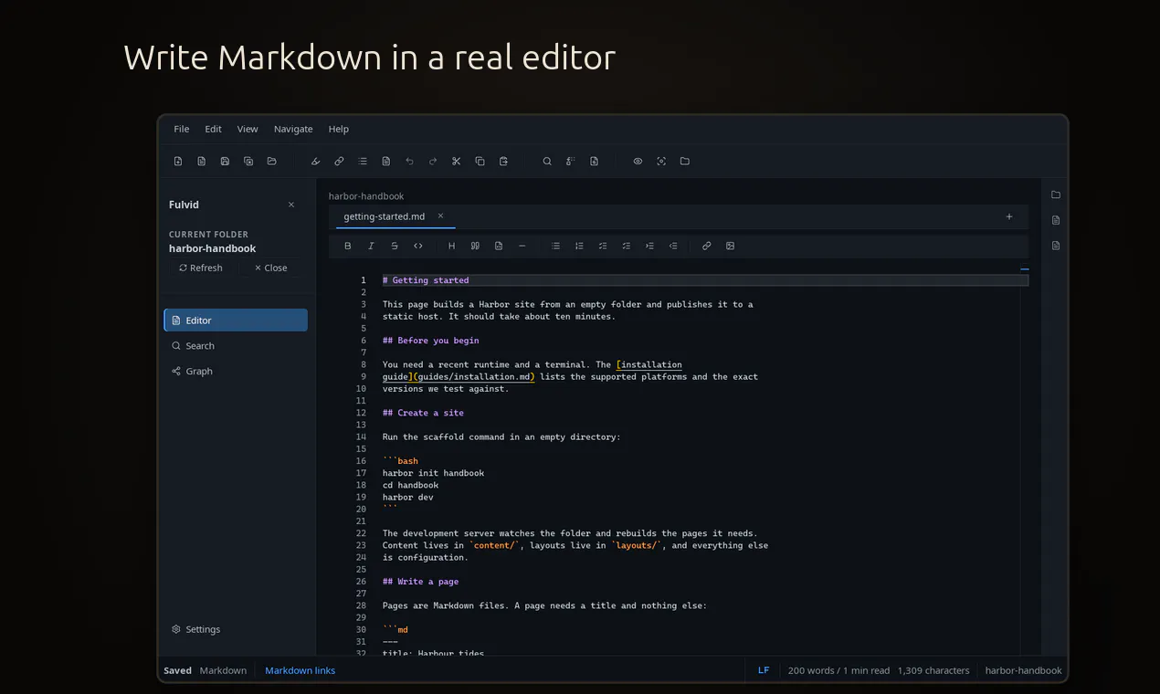This screenshot has height=694, width=1160.
Task: Click the word count in status bar
Action: pos(838,670)
